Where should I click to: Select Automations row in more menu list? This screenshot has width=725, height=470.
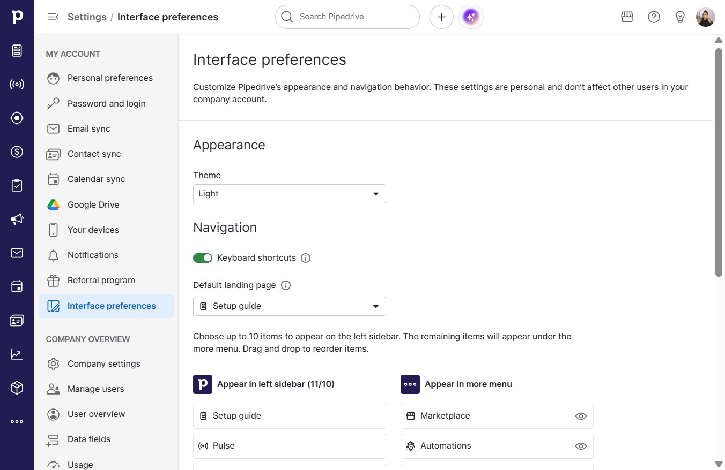click(497, 446)
